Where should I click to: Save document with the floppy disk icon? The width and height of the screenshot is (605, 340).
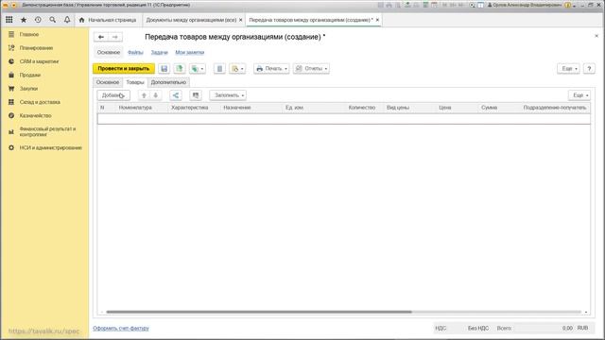pyautogui.click(x=164, y=69)
